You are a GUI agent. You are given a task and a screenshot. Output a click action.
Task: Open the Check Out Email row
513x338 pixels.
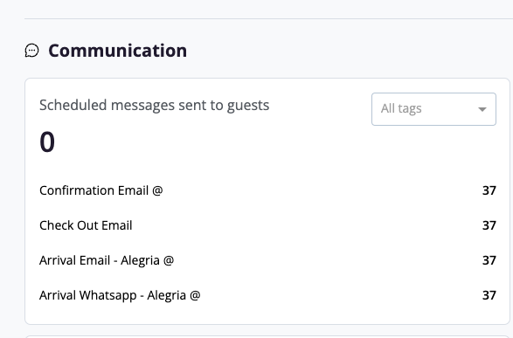(267, 225)
